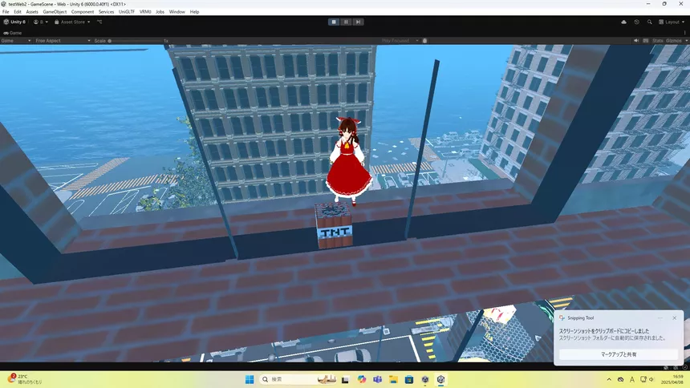
Task: Open the Windows Start menu
Action: coord(250,379)
